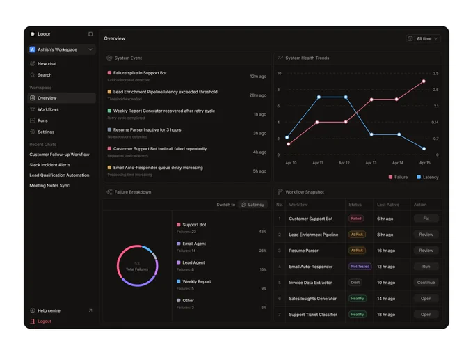This screenshot has width=473, height=355.
Task: Click Review for Lead Enrichment Pipeline
Action: coord(426,235)
